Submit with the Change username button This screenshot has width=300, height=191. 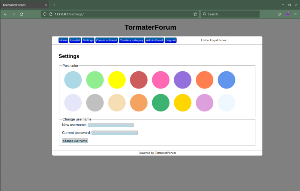[75, 141]
